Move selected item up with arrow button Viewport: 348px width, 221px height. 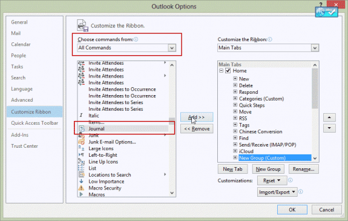pos(329,117)
